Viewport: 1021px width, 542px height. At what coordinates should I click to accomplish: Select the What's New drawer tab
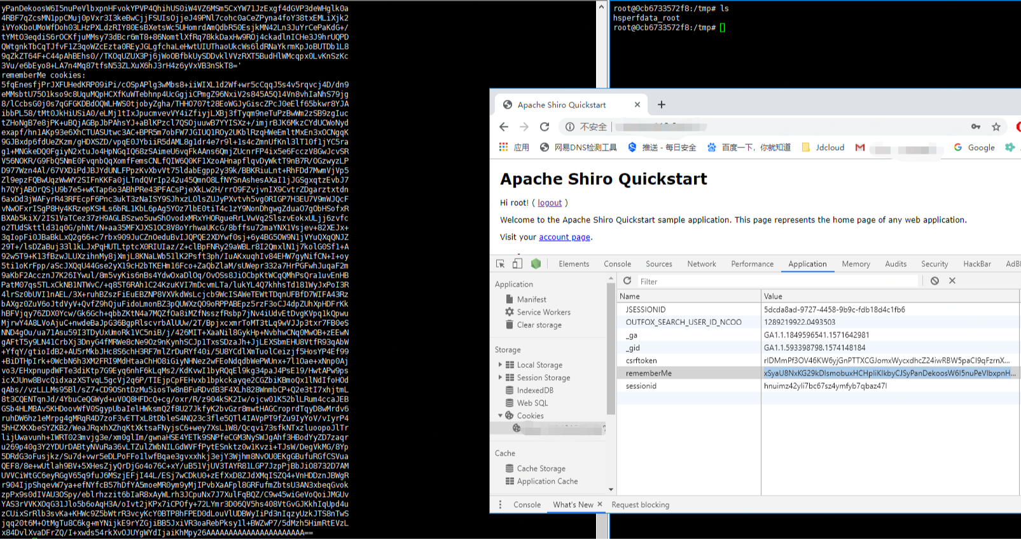(x=573, y=505)
